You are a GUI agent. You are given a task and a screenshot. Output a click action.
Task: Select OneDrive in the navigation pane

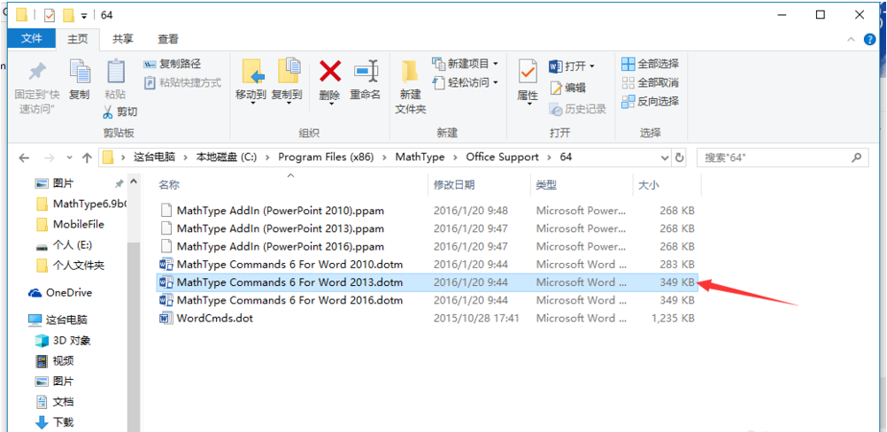(68, 293)
